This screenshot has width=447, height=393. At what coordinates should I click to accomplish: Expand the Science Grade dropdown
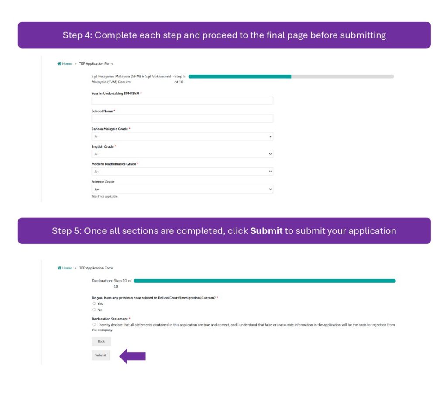pyautogui.click(x=182, y=189)
